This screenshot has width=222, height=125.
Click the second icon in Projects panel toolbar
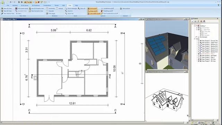coord(195,21)
